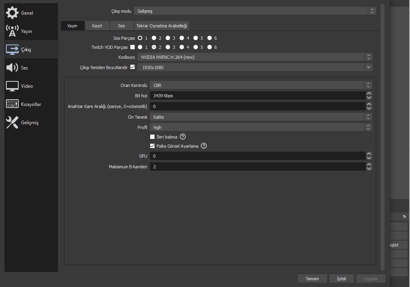Enable the İleri bakma checkbox
This screenshot has width=410, height=287.
[153, 137]
